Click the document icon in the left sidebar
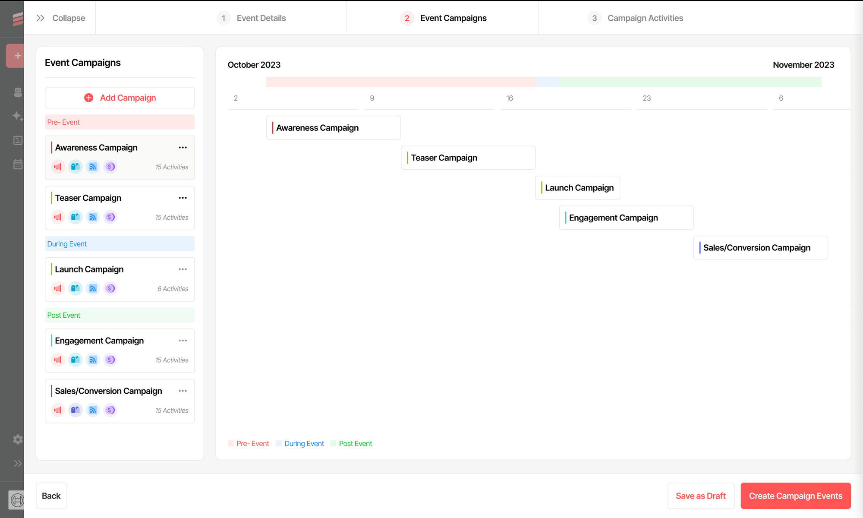Viewport: 863px width, 518px height. pos(18,140)
